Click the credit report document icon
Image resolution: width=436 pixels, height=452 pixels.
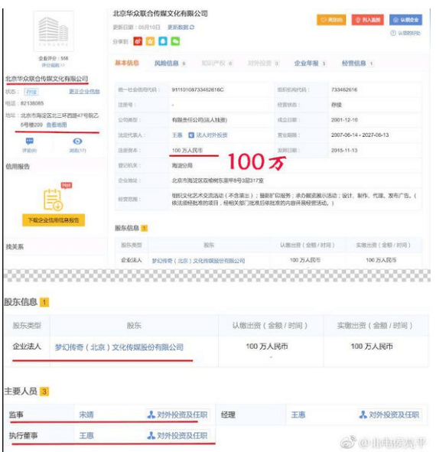coord(53,200)
